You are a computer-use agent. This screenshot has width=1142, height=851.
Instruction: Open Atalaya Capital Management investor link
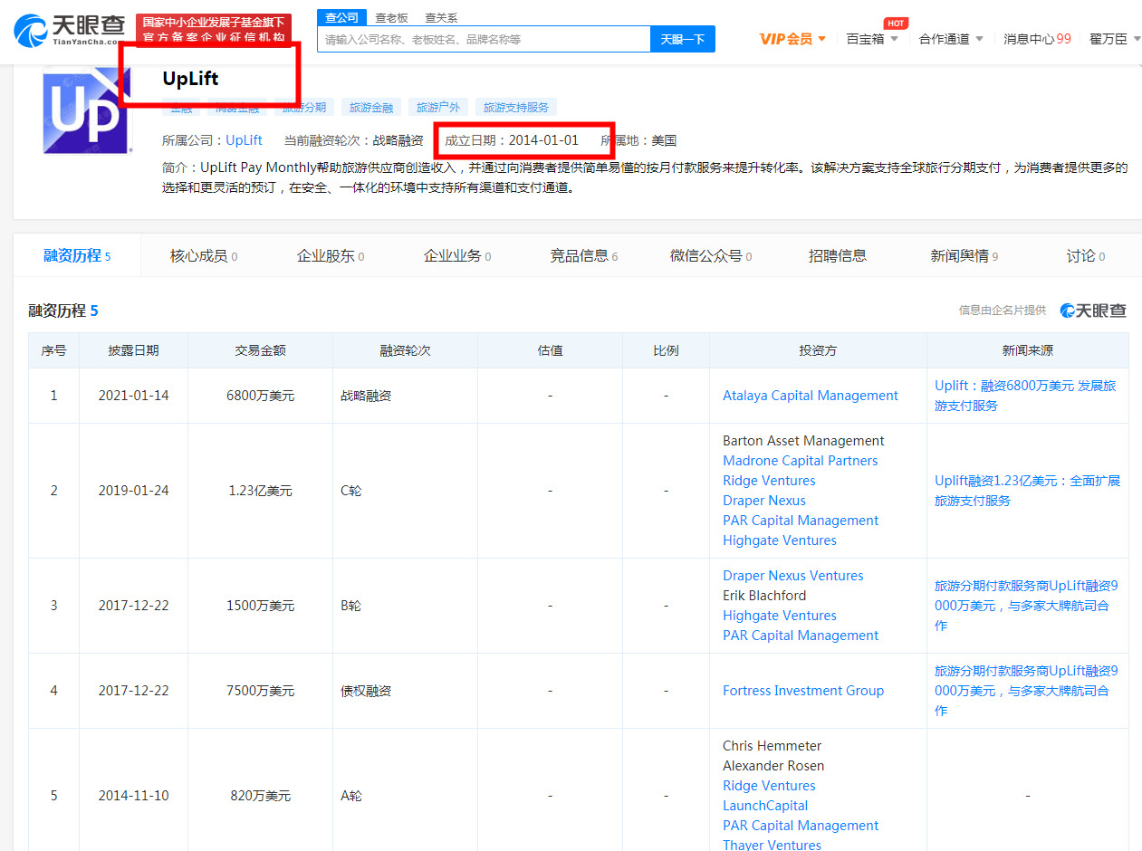(811, 396)
